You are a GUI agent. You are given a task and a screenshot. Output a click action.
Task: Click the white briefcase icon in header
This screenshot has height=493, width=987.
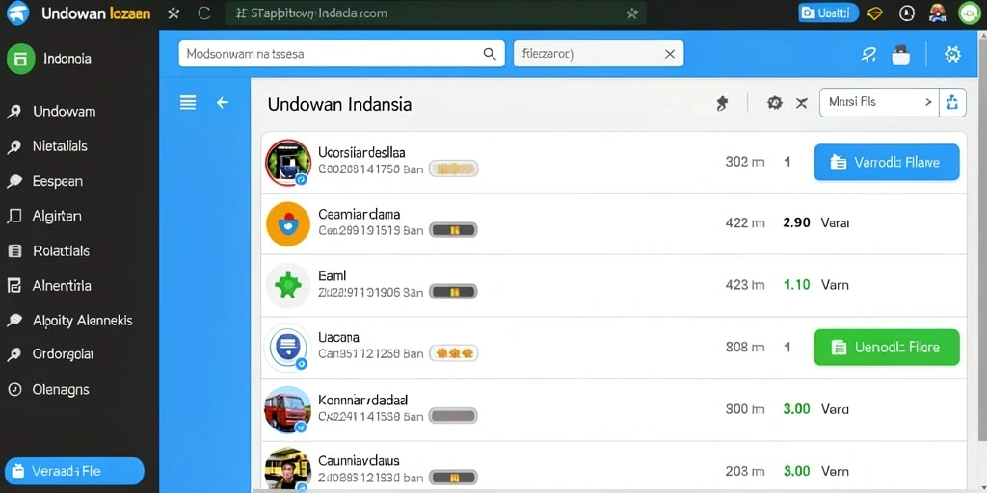[x=901, y=55]
